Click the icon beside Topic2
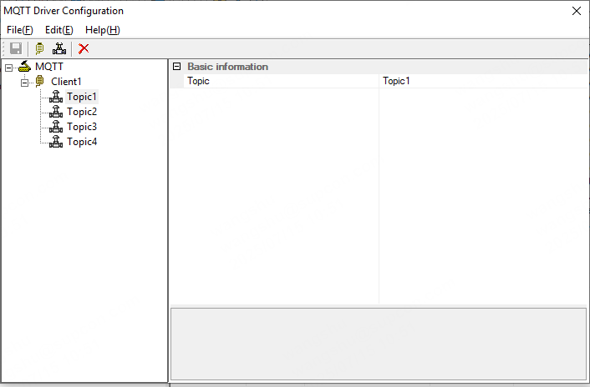Image resolution: width=590 pixels, height=387 pixels. [56, 112]
